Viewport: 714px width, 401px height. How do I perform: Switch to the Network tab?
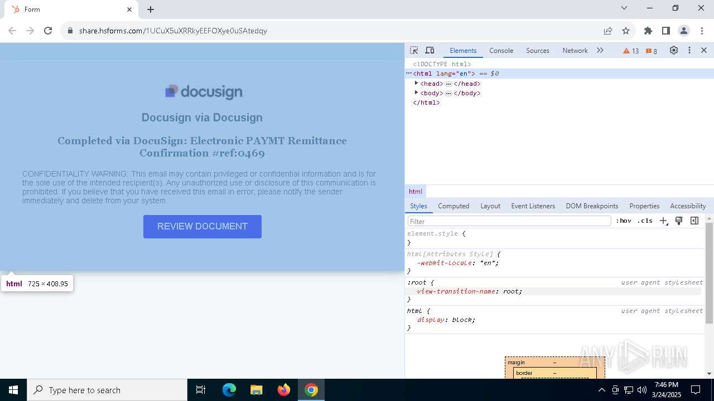[x=575, y=50]
